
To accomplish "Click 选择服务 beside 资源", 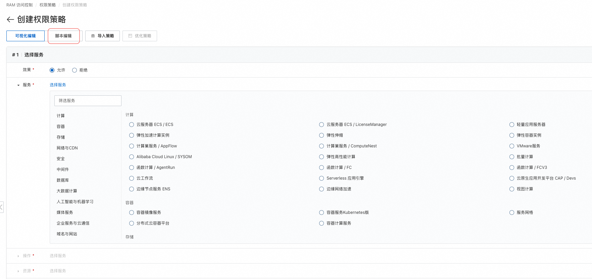I will pyautogui.click(x=58, y=271).
